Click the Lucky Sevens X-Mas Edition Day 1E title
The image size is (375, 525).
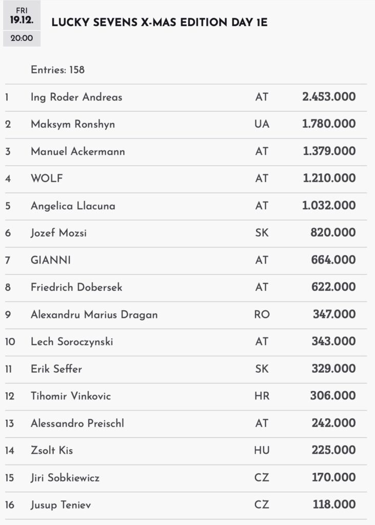pyautogui.click(x=160, y=23)
